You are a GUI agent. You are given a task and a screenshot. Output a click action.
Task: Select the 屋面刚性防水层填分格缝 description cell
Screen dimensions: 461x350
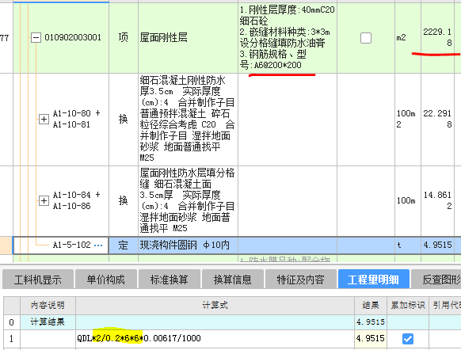(189, 200)
